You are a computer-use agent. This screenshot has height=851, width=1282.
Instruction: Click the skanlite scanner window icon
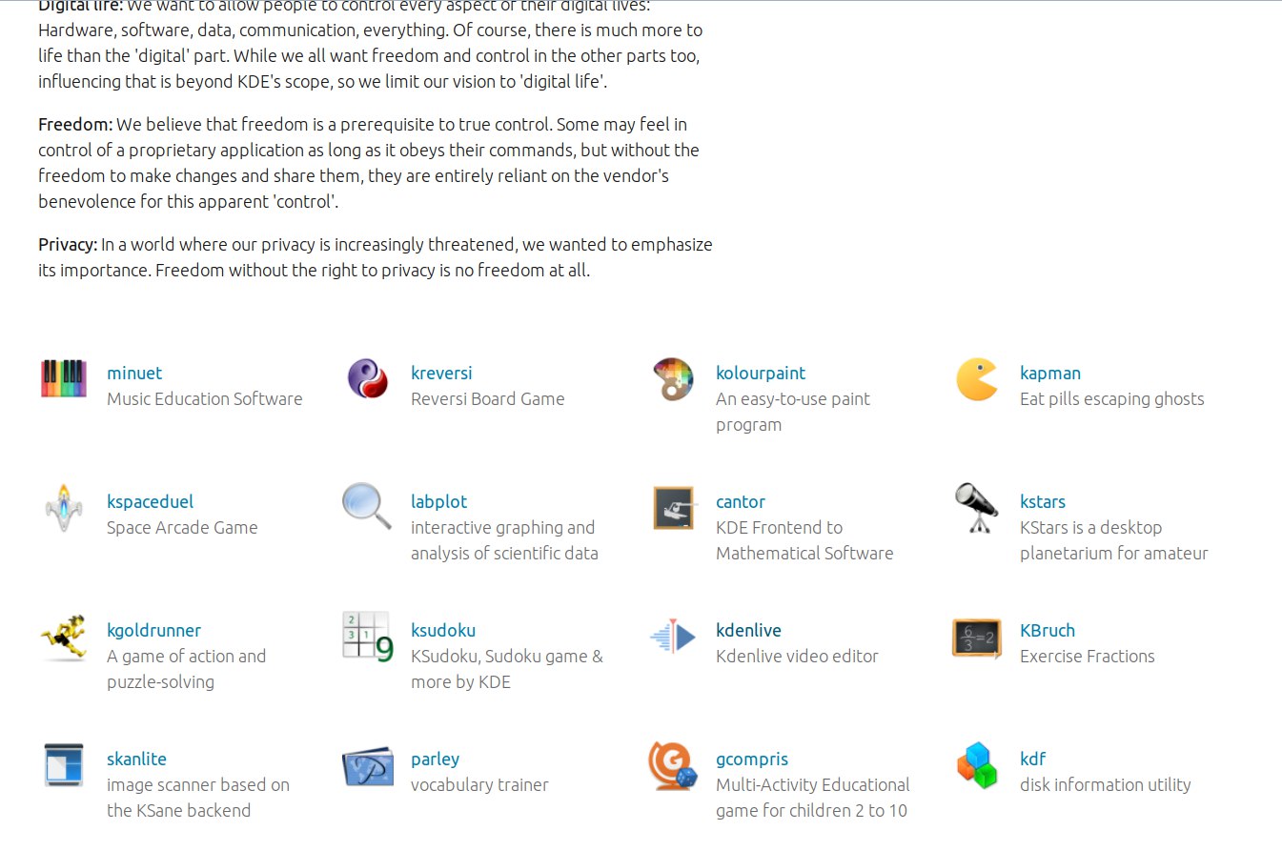(64, 765)
